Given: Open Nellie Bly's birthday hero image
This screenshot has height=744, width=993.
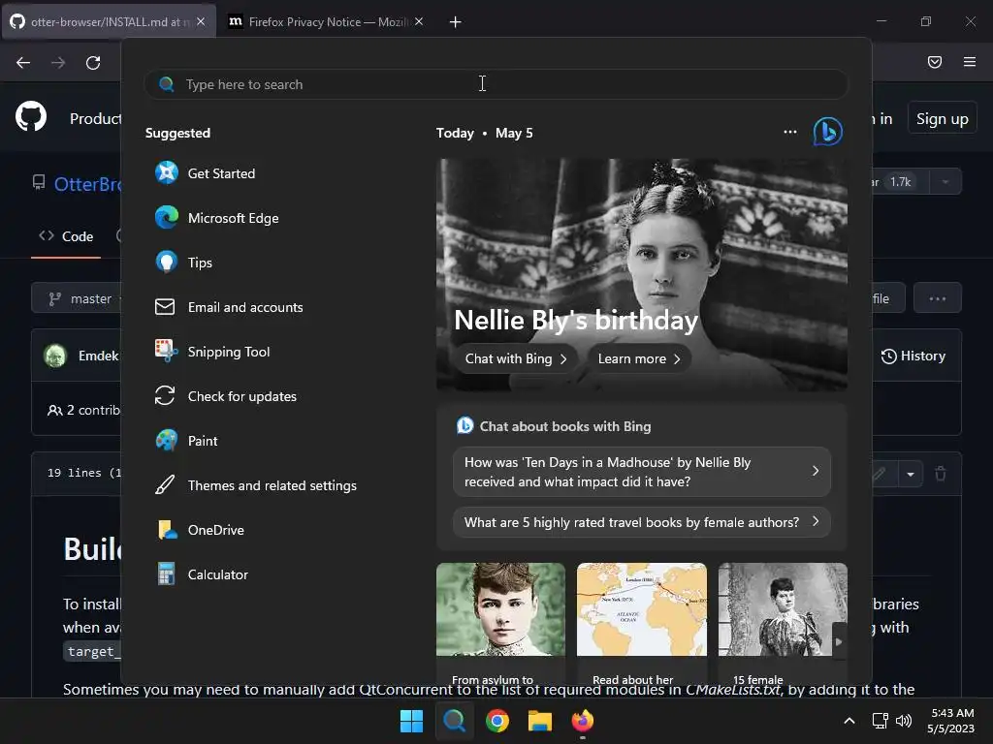Looking at the screenshot, I should tap(642, 274).
